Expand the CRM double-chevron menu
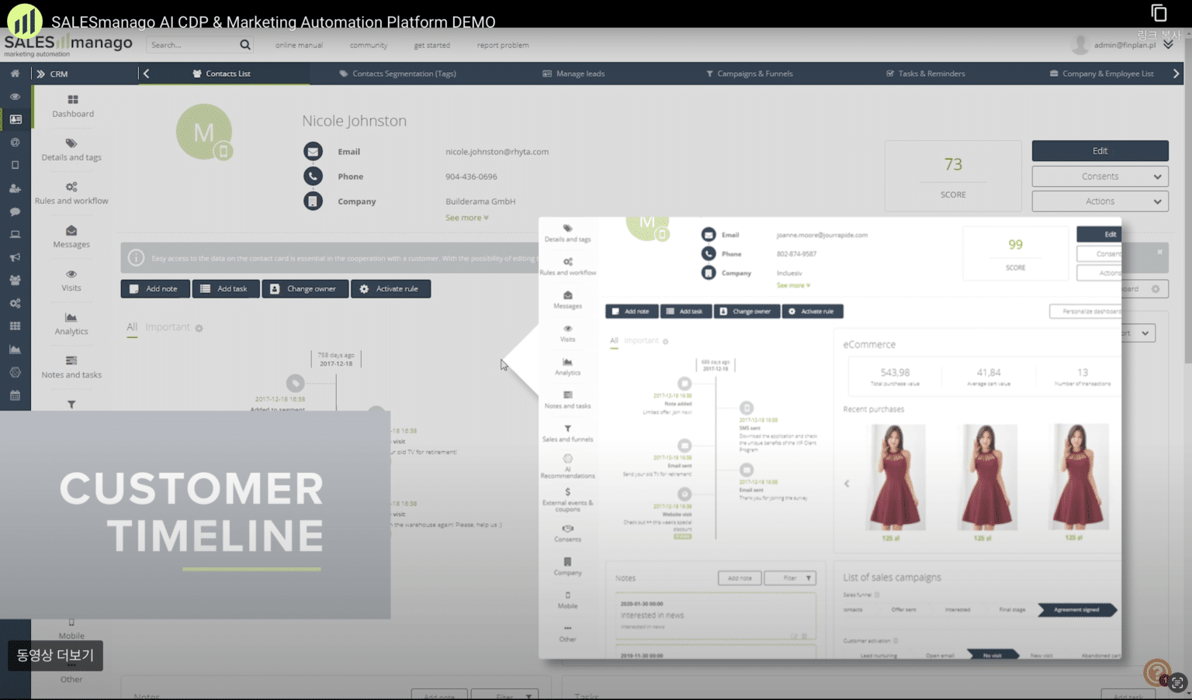The height and width of the screenshot is (700, 1192). click(40, 74)
